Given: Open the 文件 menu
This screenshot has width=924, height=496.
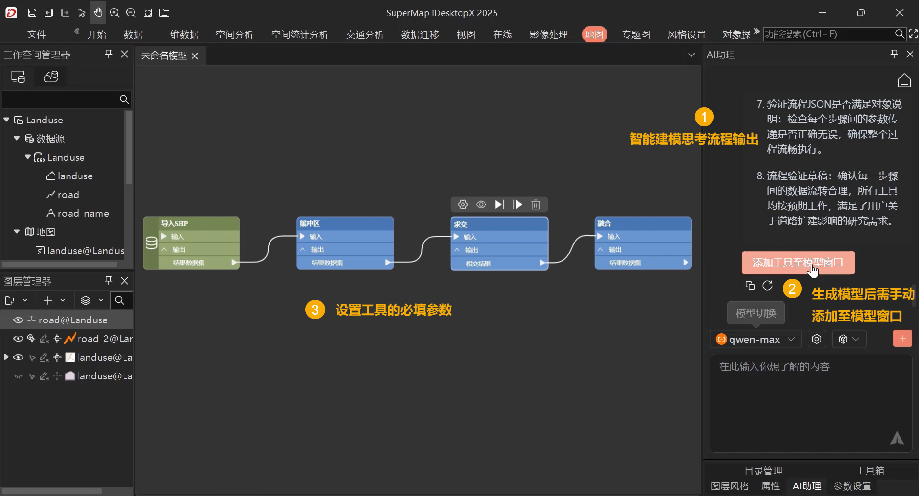Looking at the screenshot, I should coord(36,34).
